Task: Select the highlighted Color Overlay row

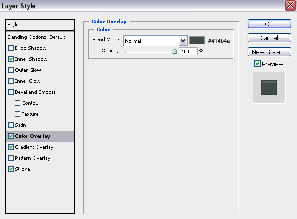Action: click(40, 136)
